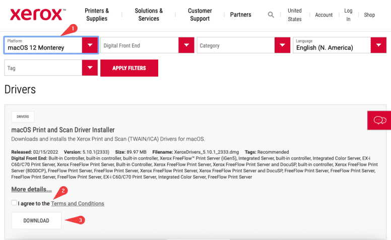Check the I agree to terms checkbox

pyautogui.click(x=14, y=203)
